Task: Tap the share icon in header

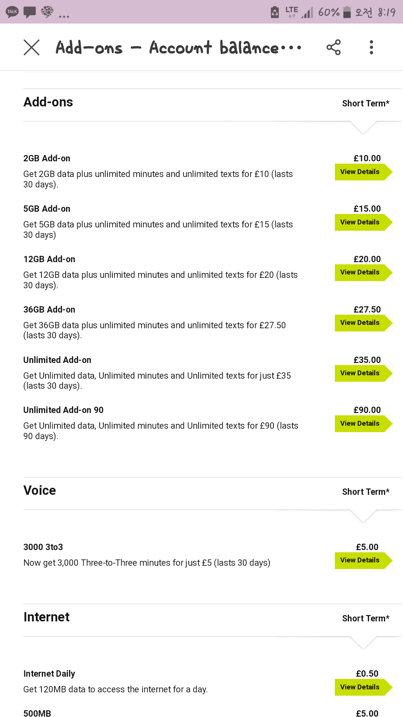Action: [x=333, y=47]
